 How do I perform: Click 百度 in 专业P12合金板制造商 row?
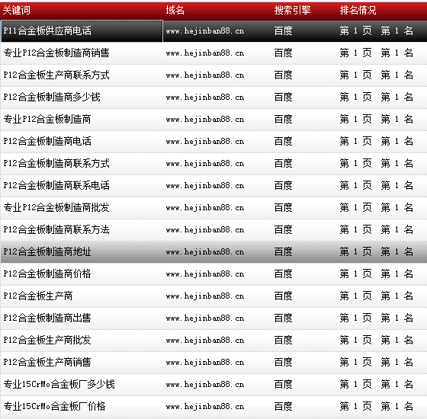point(283,119)
